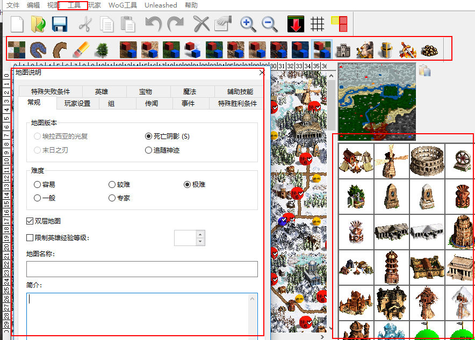The image size is (475, 340).
Task: Close the 地图说明 dialog
Action: point(262,73)
